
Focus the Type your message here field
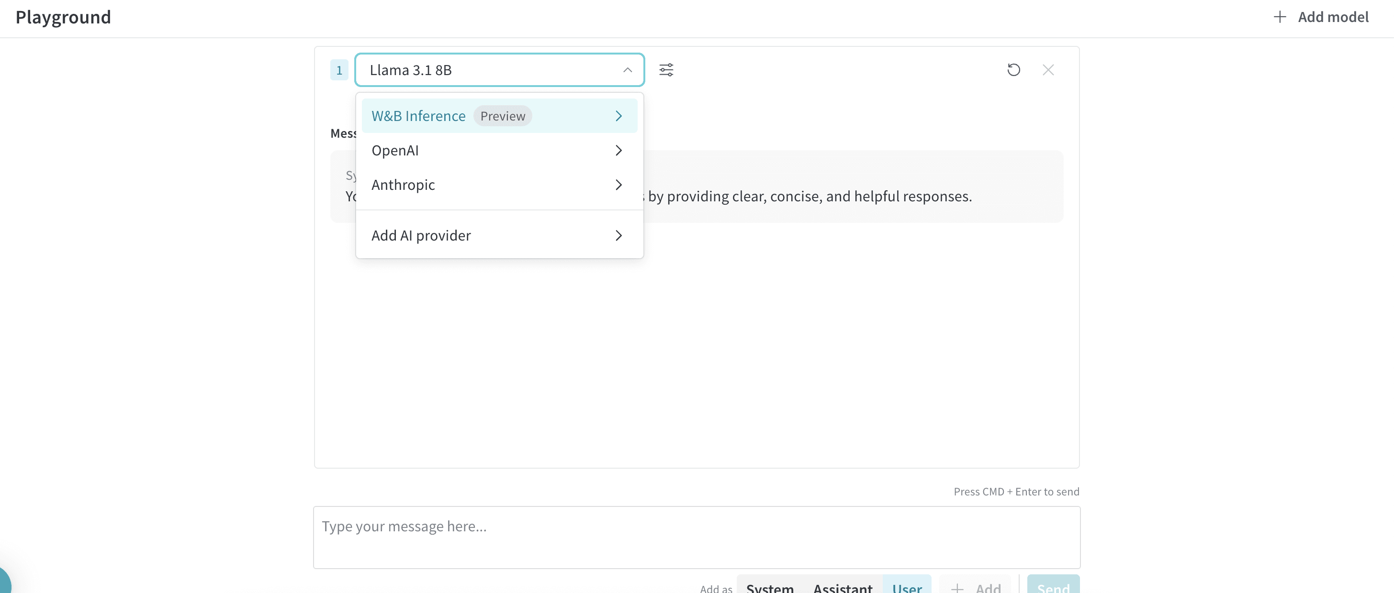pyautogui.click(x=697, y=538)
